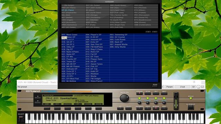Click the MASTER LEVEL knob

(124, 98)
